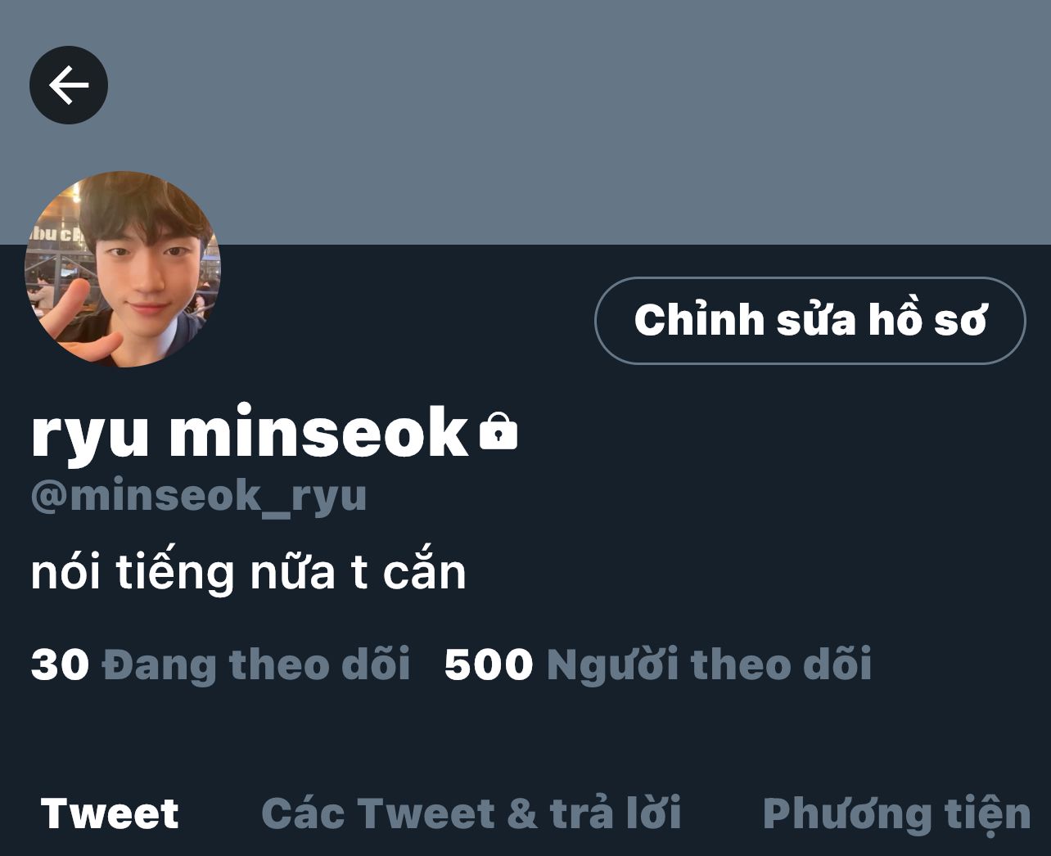Switch to the Tweet tab
Image resolution: width=1051 pixels, height=856 pixels.
pos(110,813)
